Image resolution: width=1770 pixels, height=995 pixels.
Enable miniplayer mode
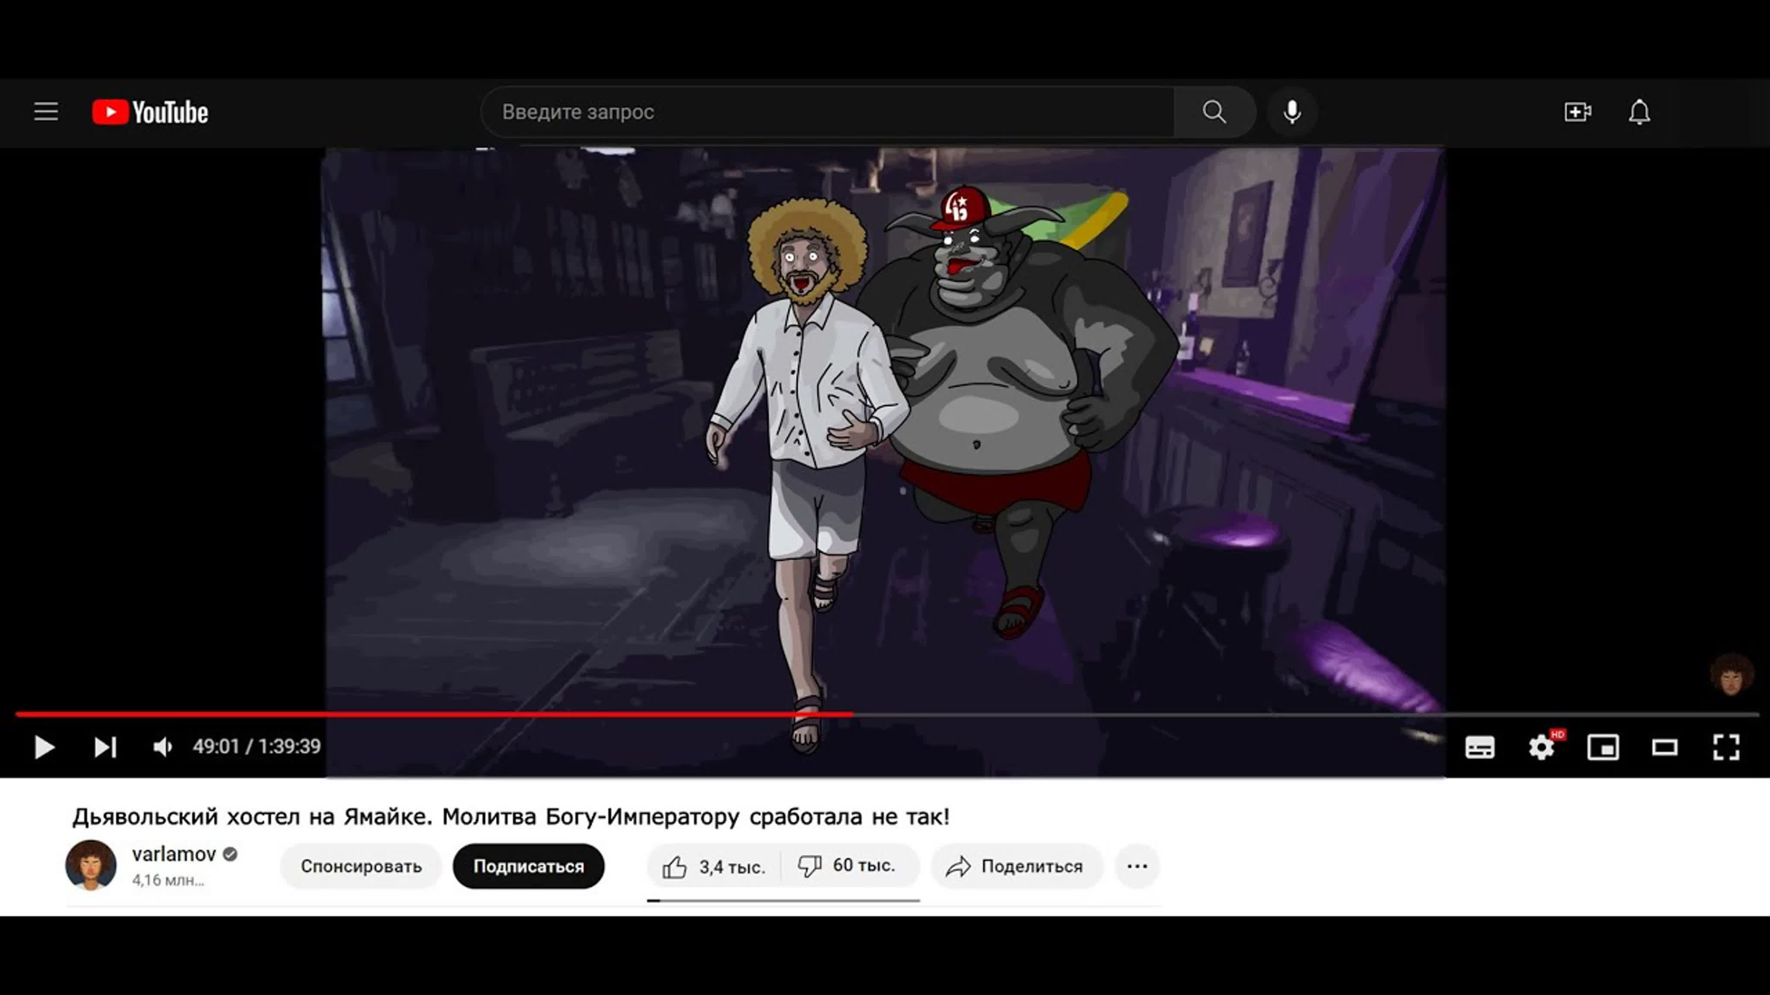(x=1603, y=747)
